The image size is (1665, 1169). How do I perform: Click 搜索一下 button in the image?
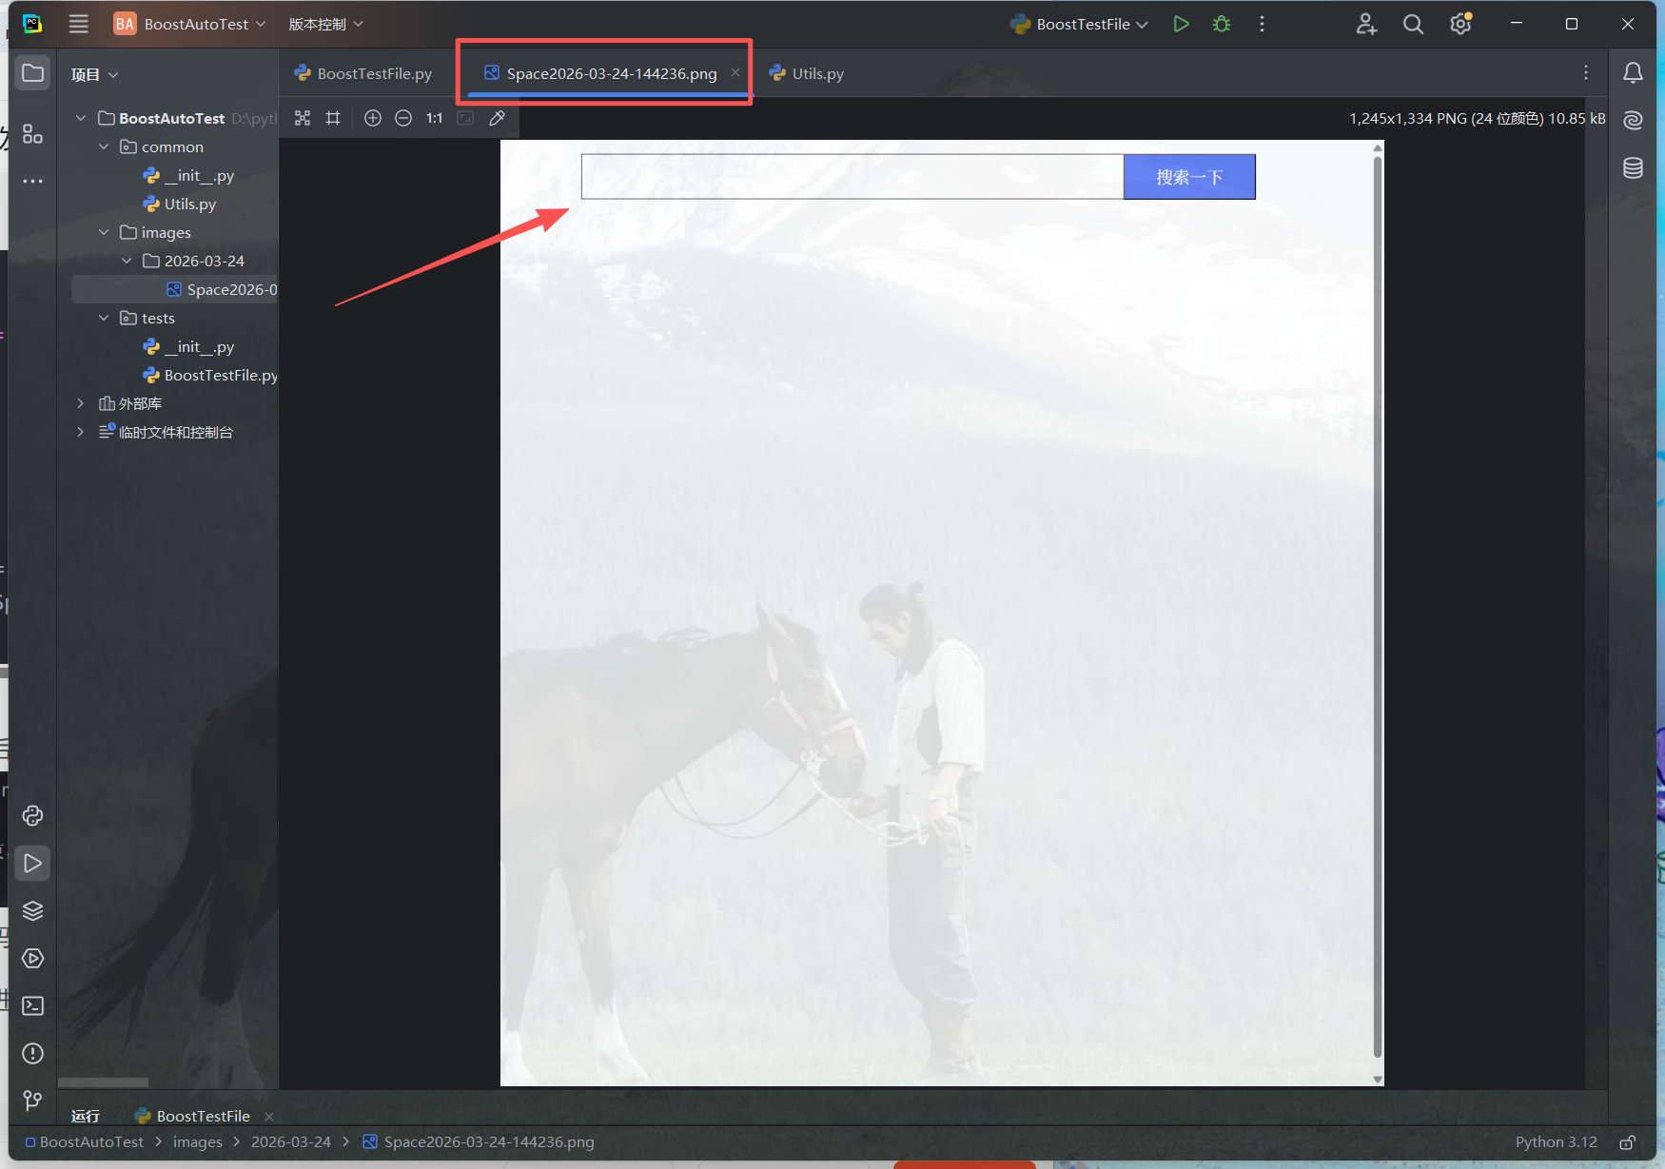click(x=1189, y=177)
